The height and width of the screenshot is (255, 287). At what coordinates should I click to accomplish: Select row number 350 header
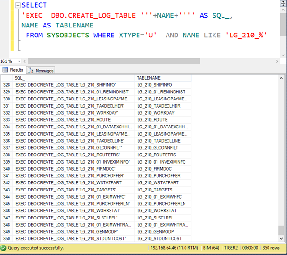[x=7, y=239]
